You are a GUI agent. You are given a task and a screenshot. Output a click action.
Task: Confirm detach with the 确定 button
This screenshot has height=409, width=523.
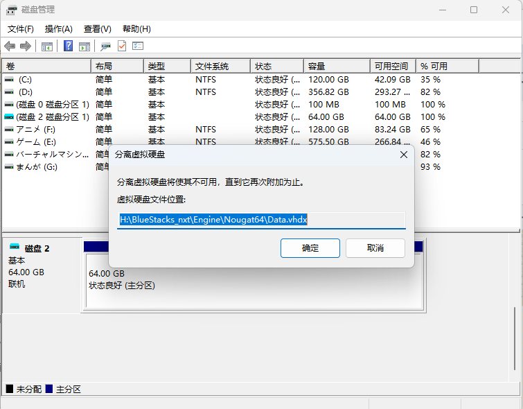[310, 248]
